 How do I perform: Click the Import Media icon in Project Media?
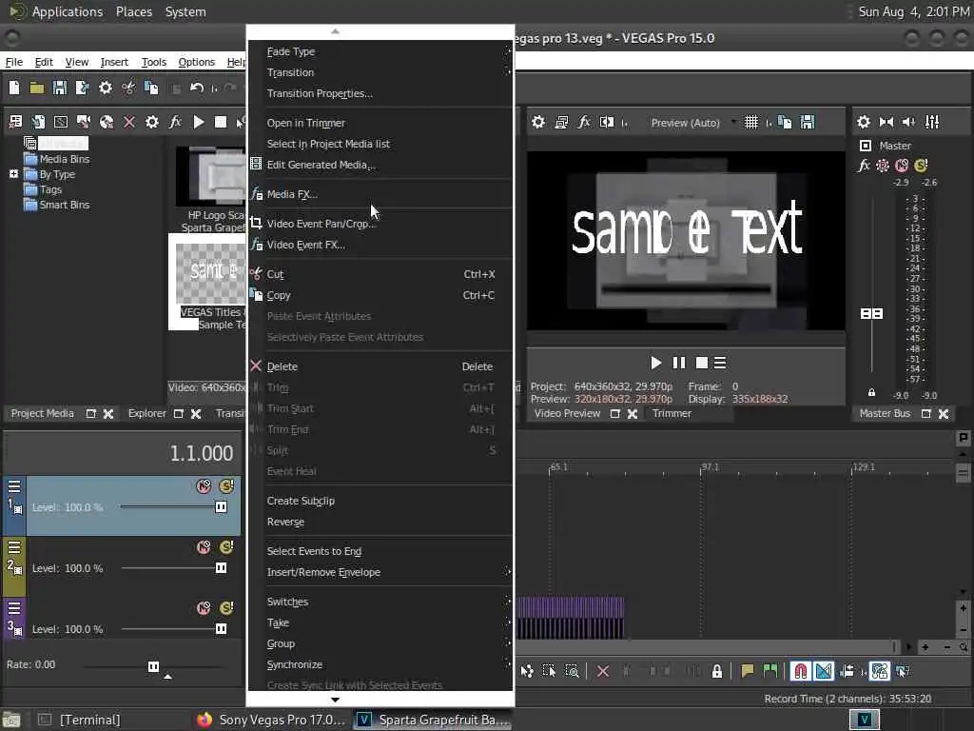pyautogui.click(x=38, y=122)
